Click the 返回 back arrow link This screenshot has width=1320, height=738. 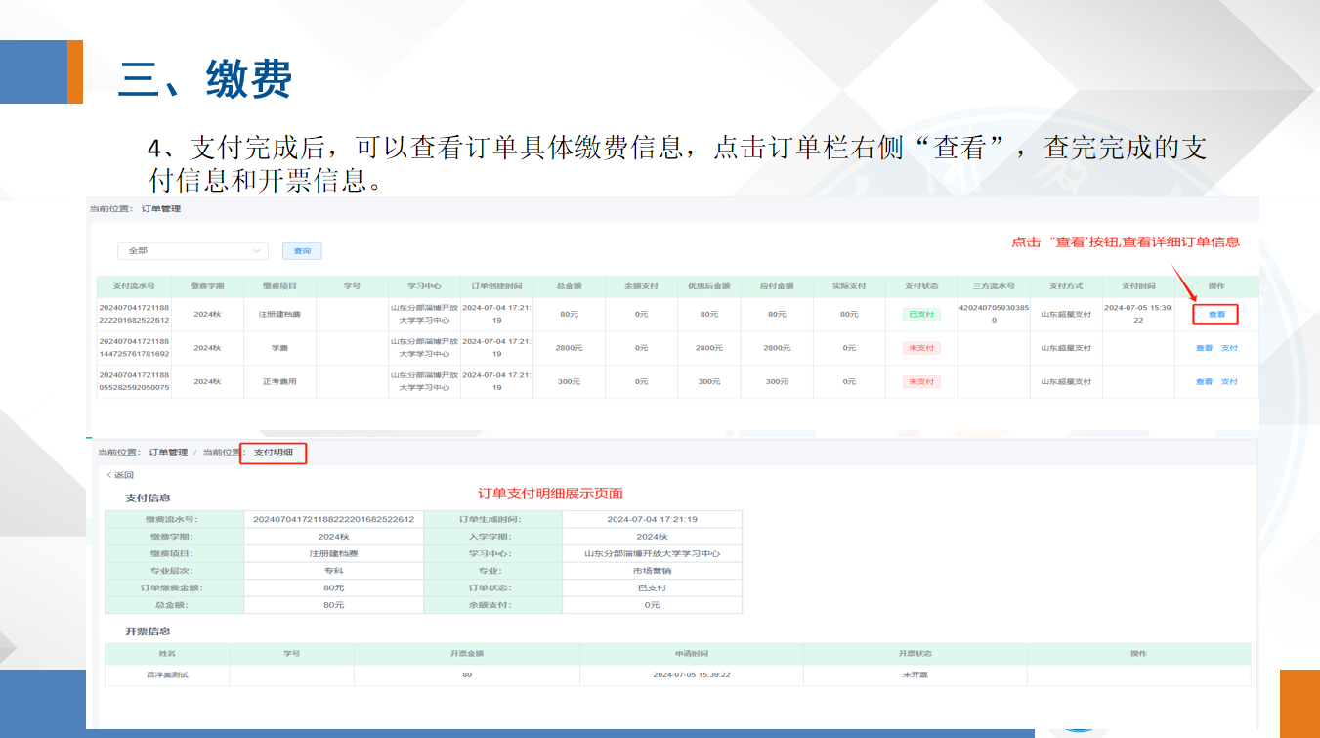[120, 475]
